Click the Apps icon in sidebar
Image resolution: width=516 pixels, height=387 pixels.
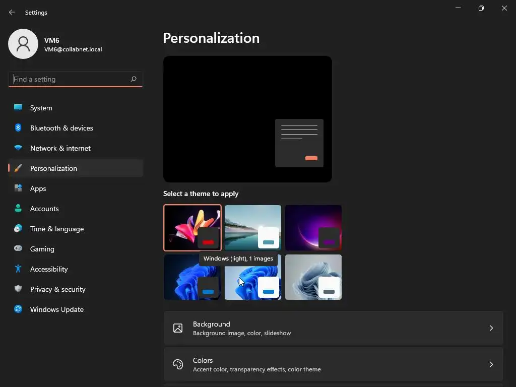pyautogui.click(x=18, y=188)
